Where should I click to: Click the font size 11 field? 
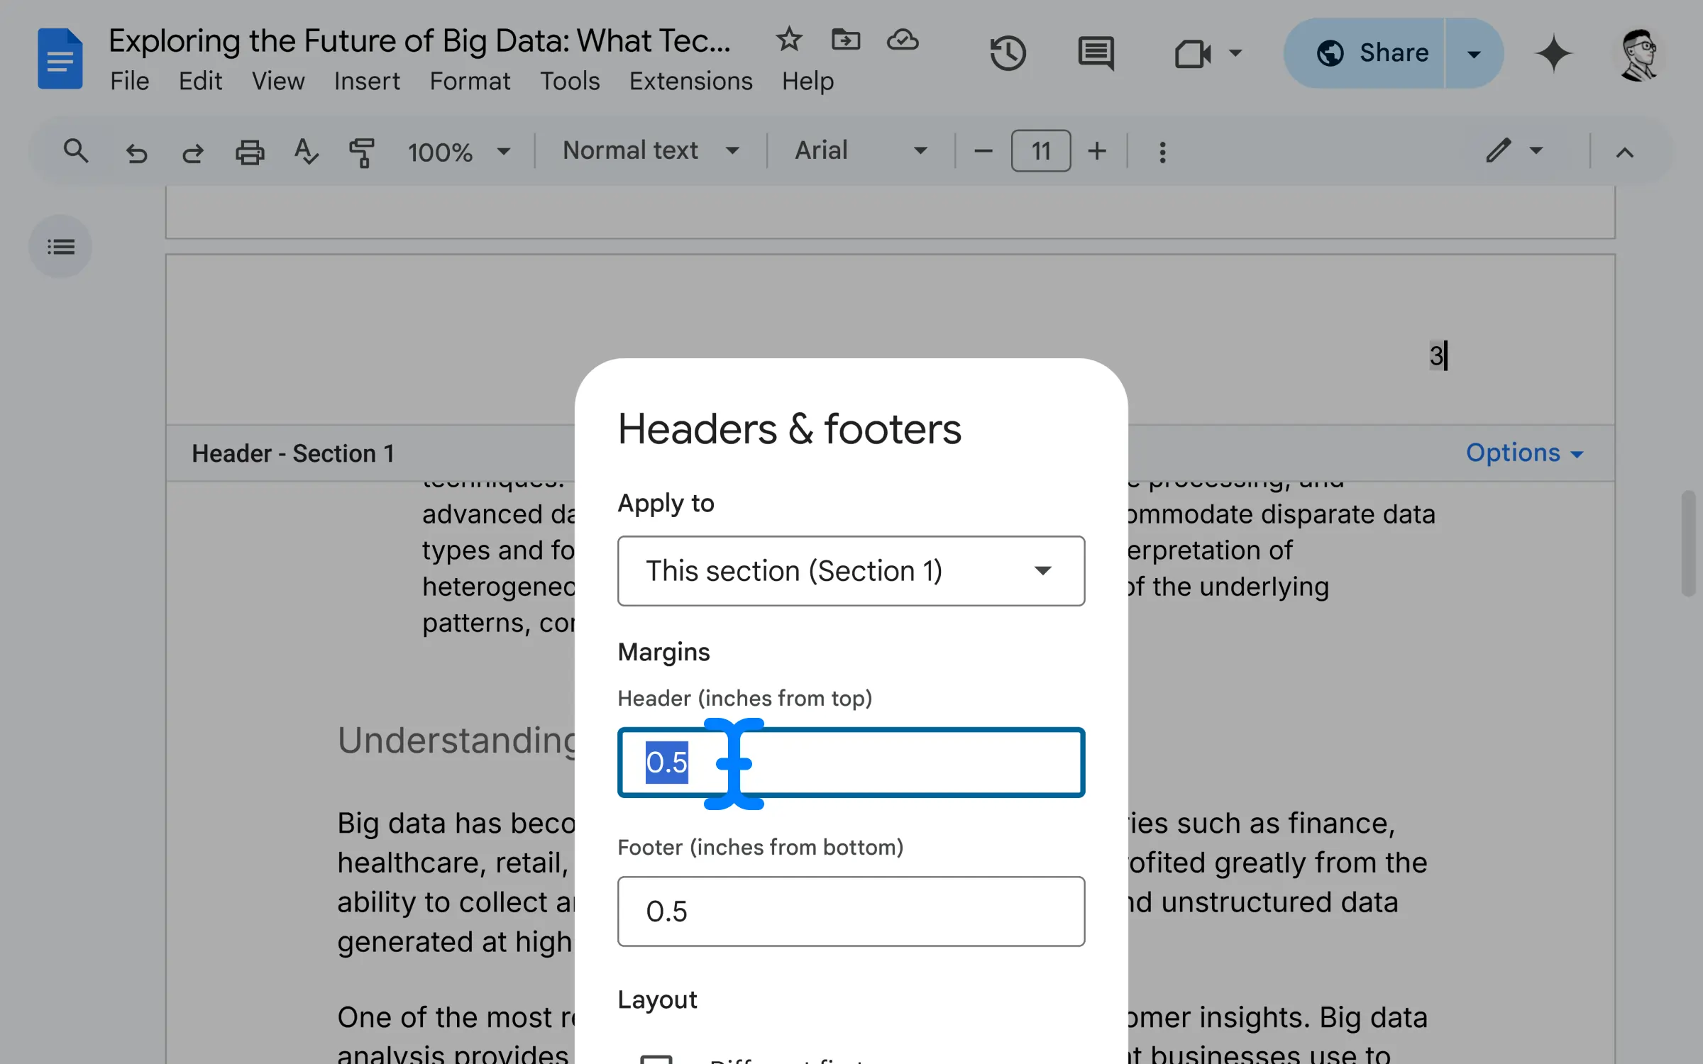[x=1041, y=150]
